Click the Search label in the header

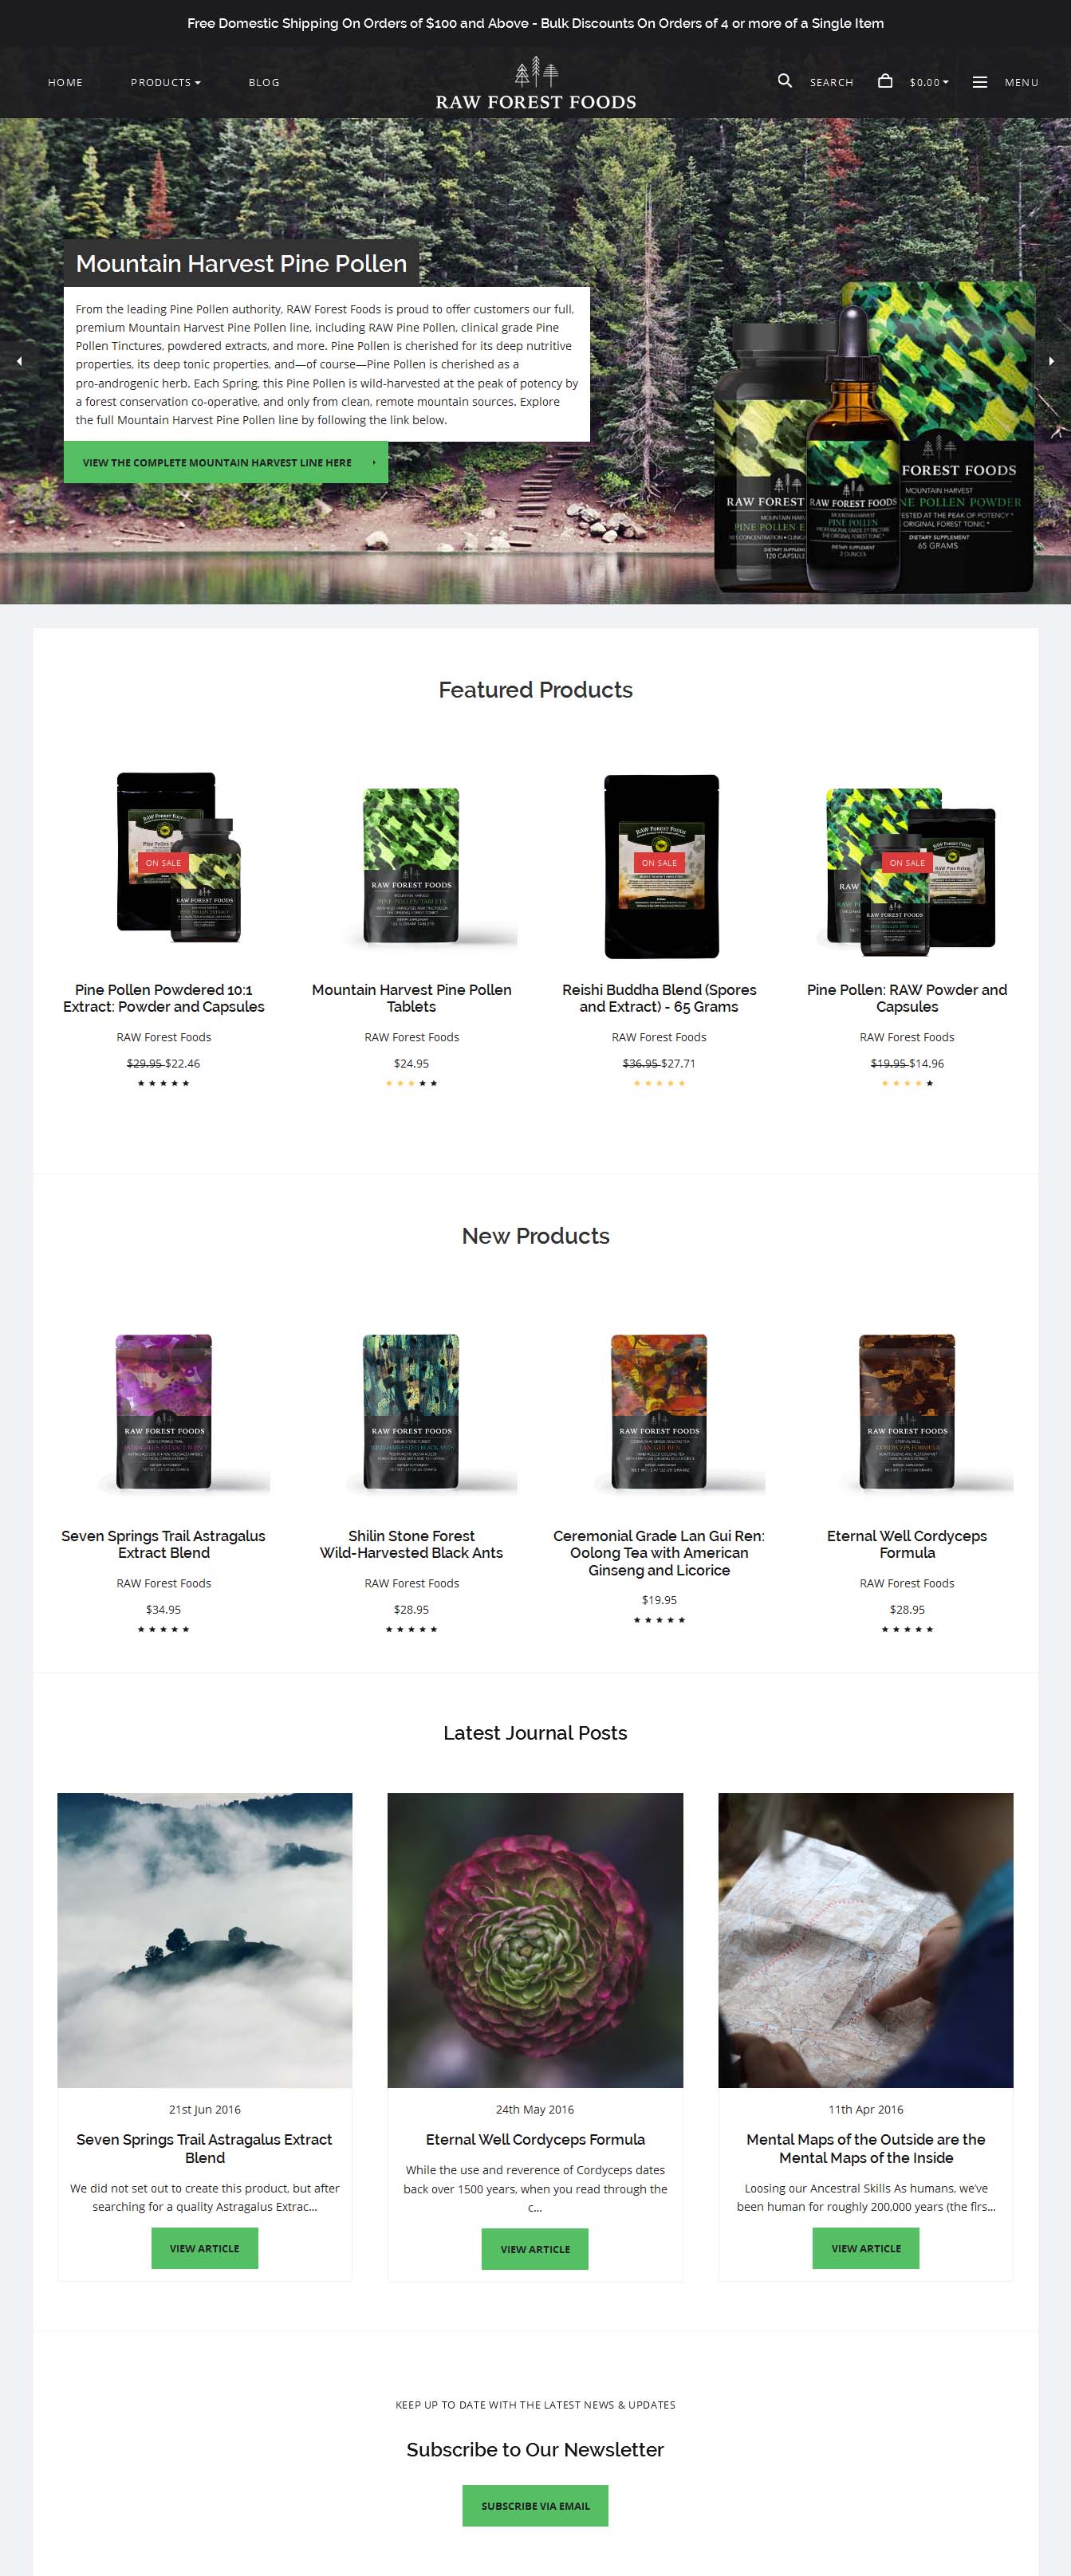tap(831, 82)
